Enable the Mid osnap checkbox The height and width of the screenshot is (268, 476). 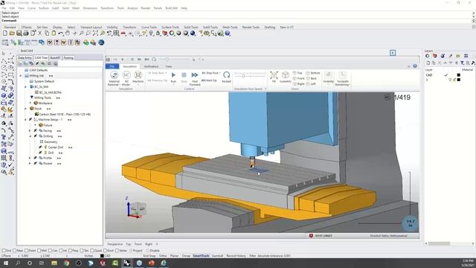(39, 251)
